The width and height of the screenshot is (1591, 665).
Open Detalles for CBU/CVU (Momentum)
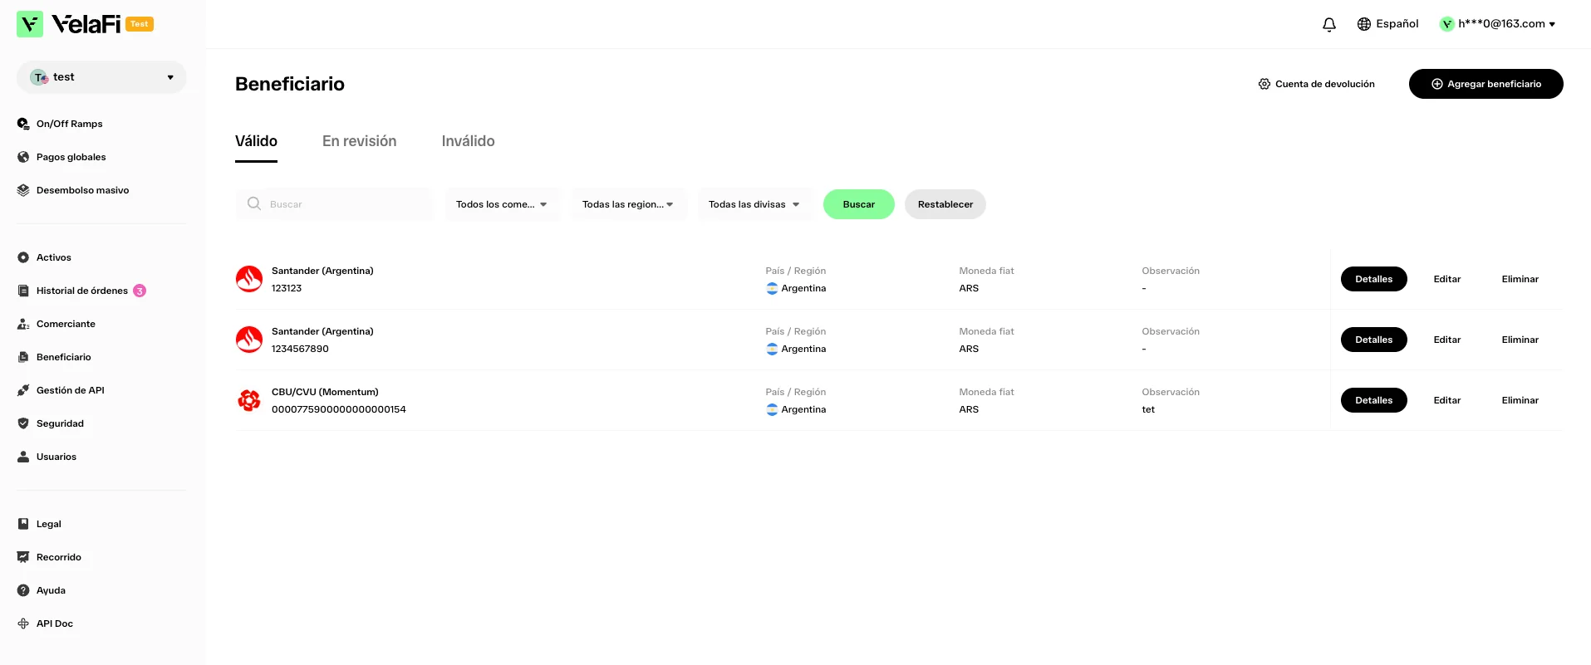pos(1374,400)
